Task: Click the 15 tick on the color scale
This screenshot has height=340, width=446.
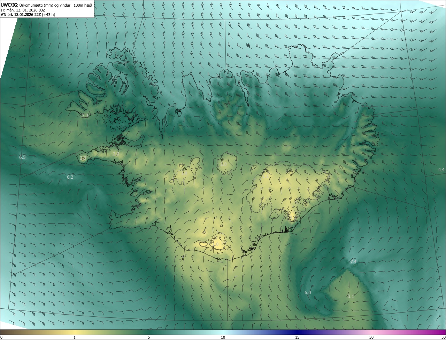Action: coord(297,337)
